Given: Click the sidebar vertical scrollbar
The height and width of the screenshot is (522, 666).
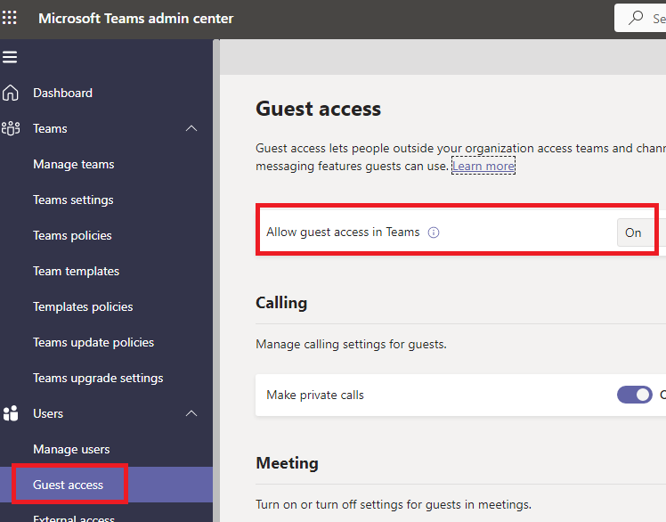Looking at the screenshot, I should tap(216, 281).
